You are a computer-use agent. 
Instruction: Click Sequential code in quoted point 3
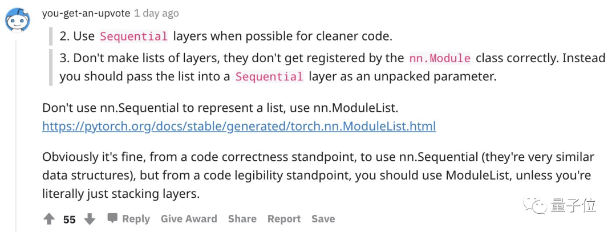pos(269,76)
